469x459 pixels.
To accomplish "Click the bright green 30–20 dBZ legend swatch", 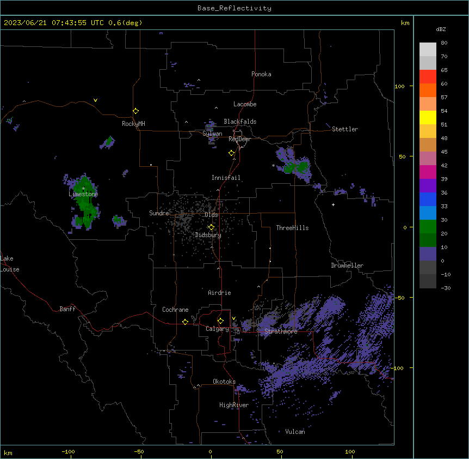I will click(428, 227).
